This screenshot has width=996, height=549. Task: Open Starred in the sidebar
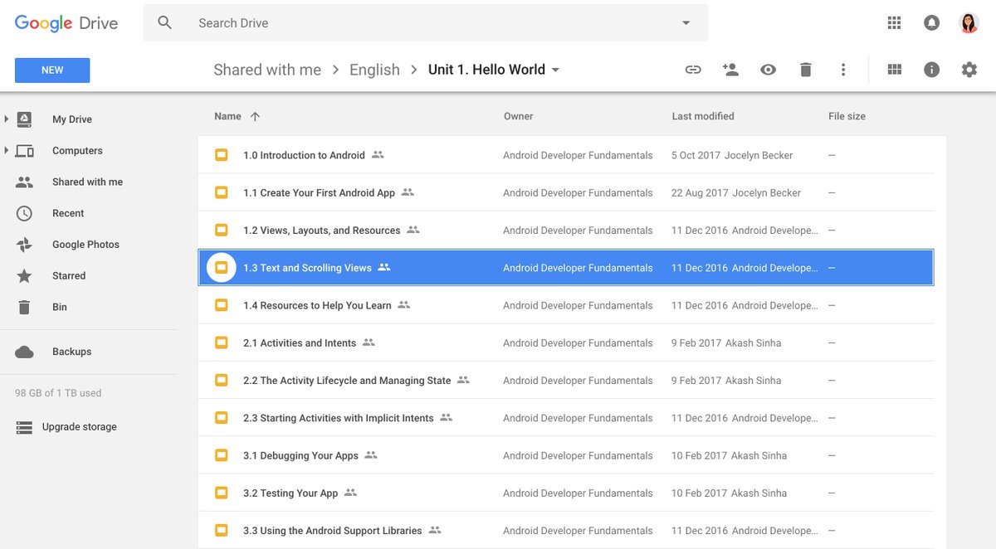pyautogui.click(x=69, y=276)
